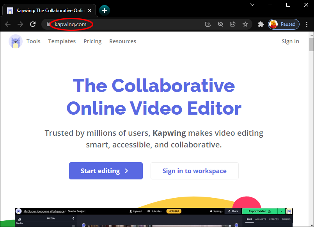This screenshot has width=314, height=227.
Task: Close the Kapwing browser tab
Action: coord(90,11)
